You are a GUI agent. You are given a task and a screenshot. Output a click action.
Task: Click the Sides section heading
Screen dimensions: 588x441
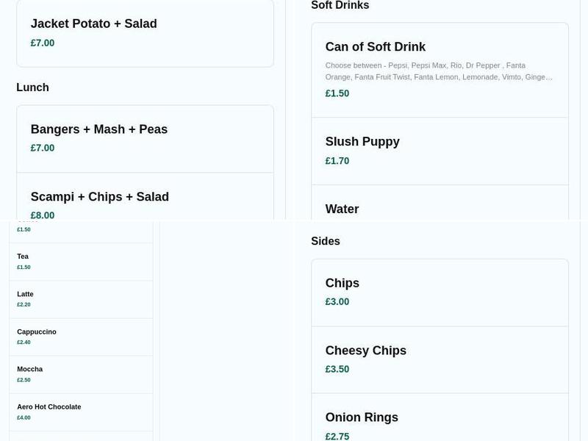(x=326, y=241)
